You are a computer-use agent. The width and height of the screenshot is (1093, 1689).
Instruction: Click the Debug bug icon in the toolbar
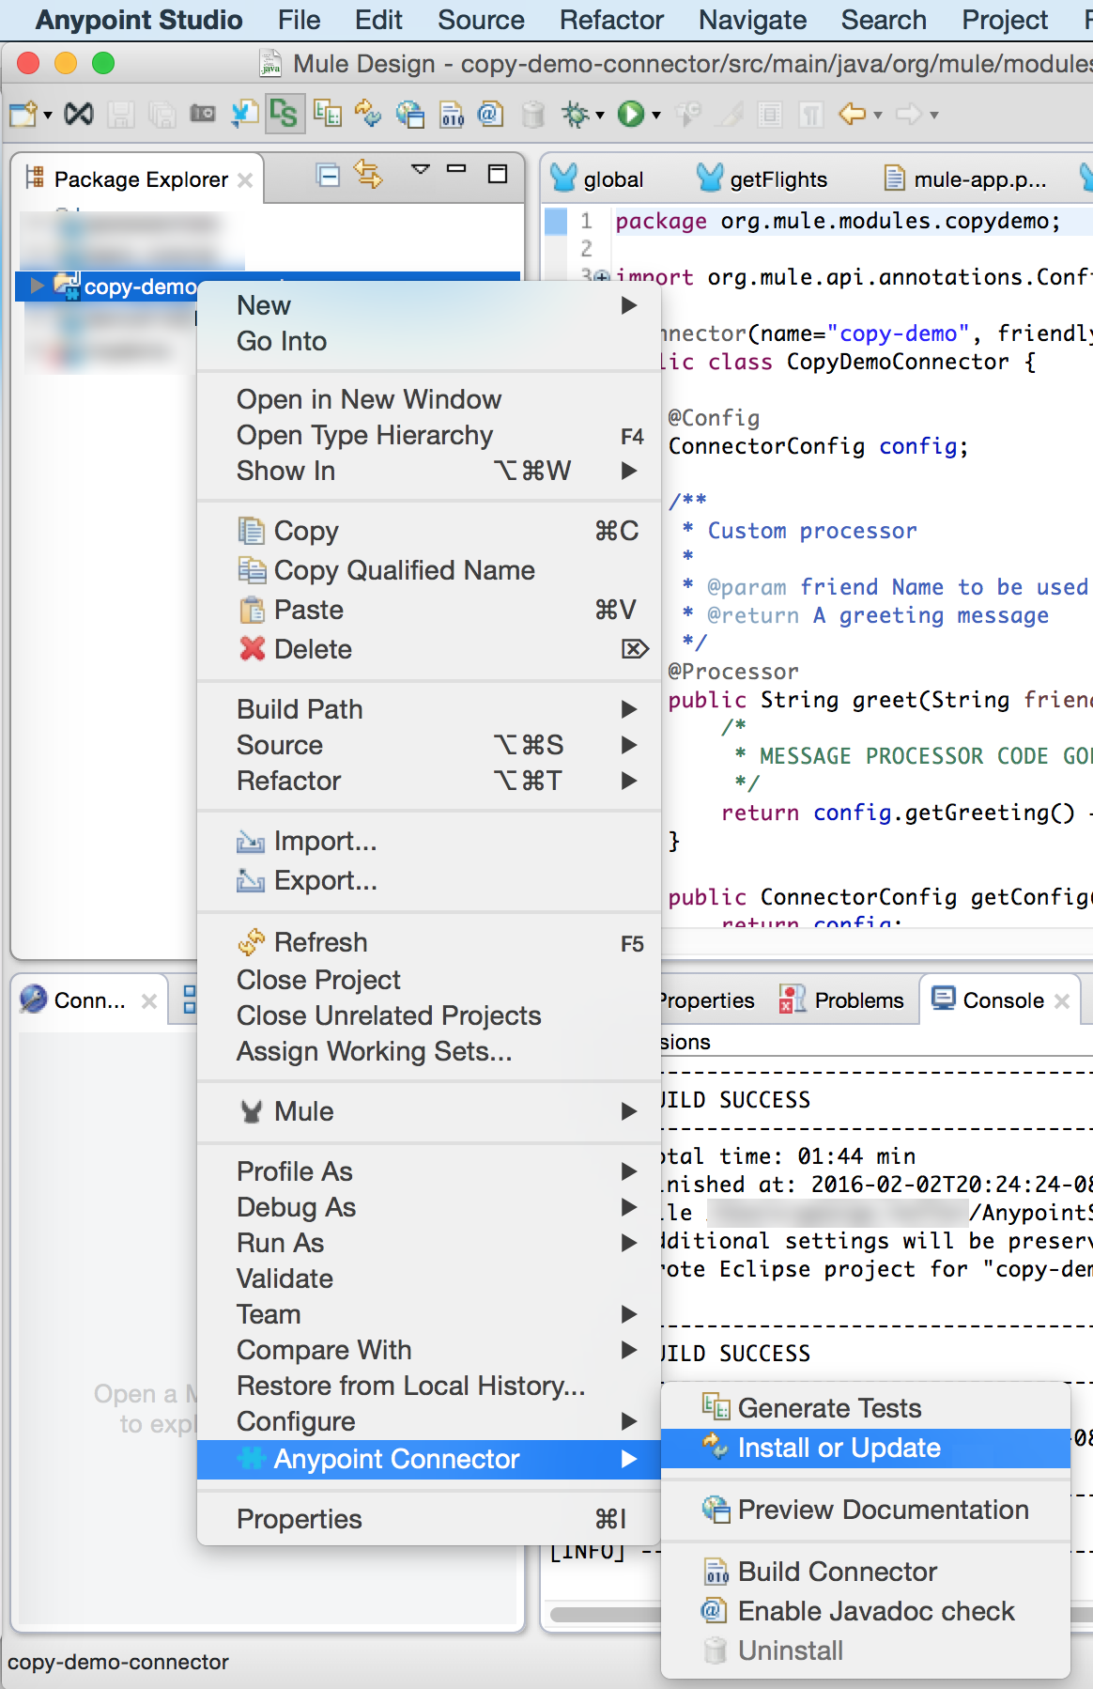(575, 115)
